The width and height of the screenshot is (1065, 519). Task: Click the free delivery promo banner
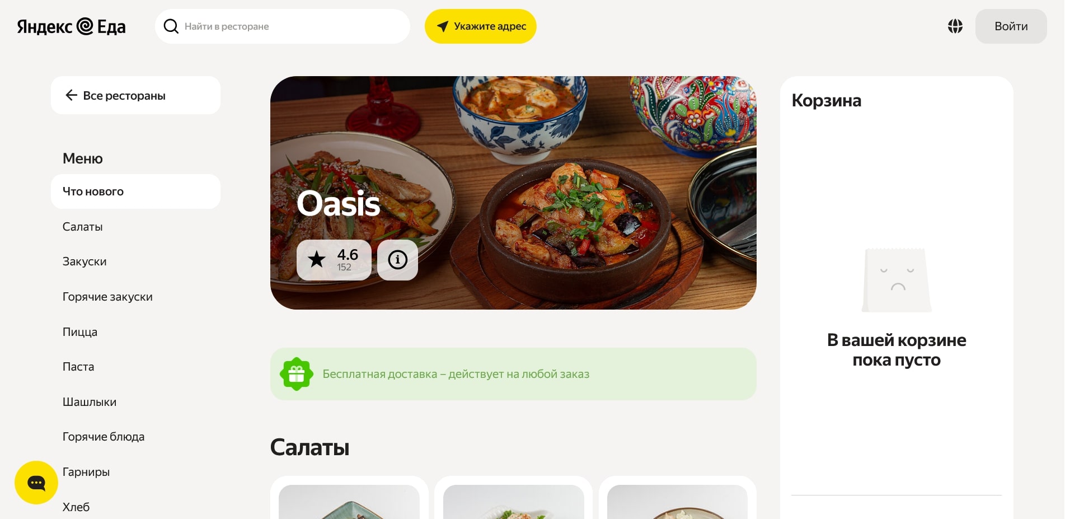(513, 374)
